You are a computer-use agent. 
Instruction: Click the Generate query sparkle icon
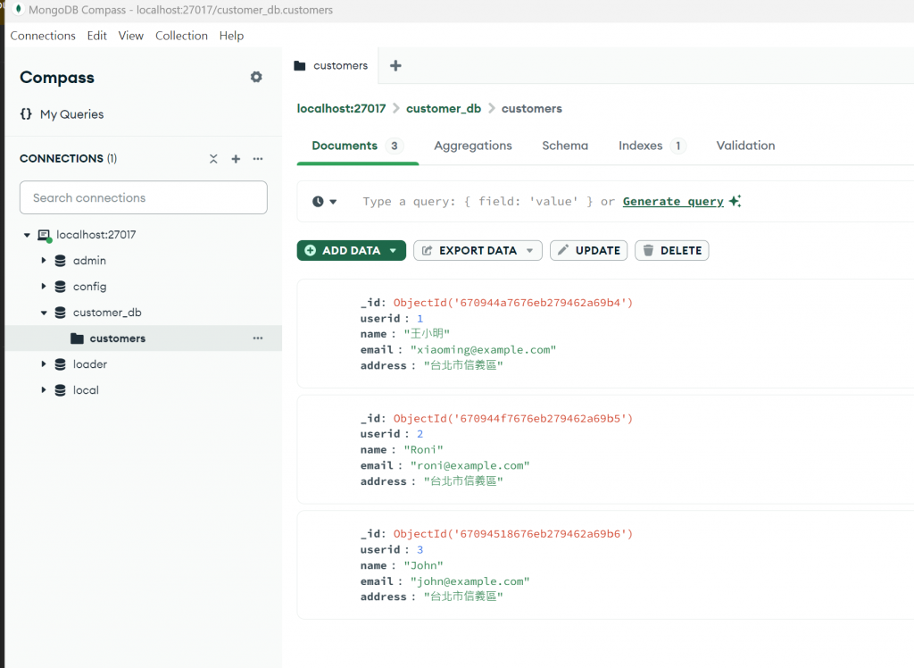pyautogui.click(x=735, y=201)
